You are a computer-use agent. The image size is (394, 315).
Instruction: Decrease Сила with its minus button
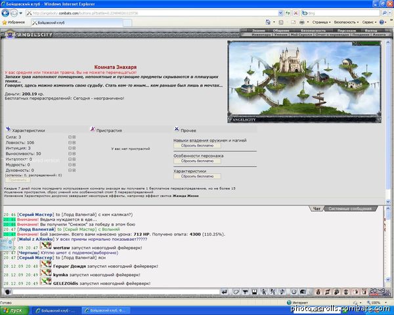click(70, 137)
